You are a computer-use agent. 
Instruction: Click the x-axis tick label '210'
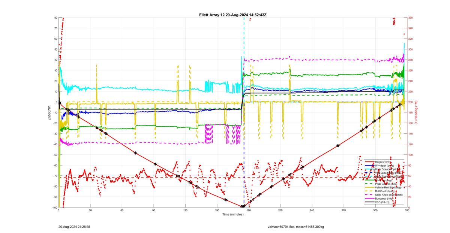tap(280, 211)
